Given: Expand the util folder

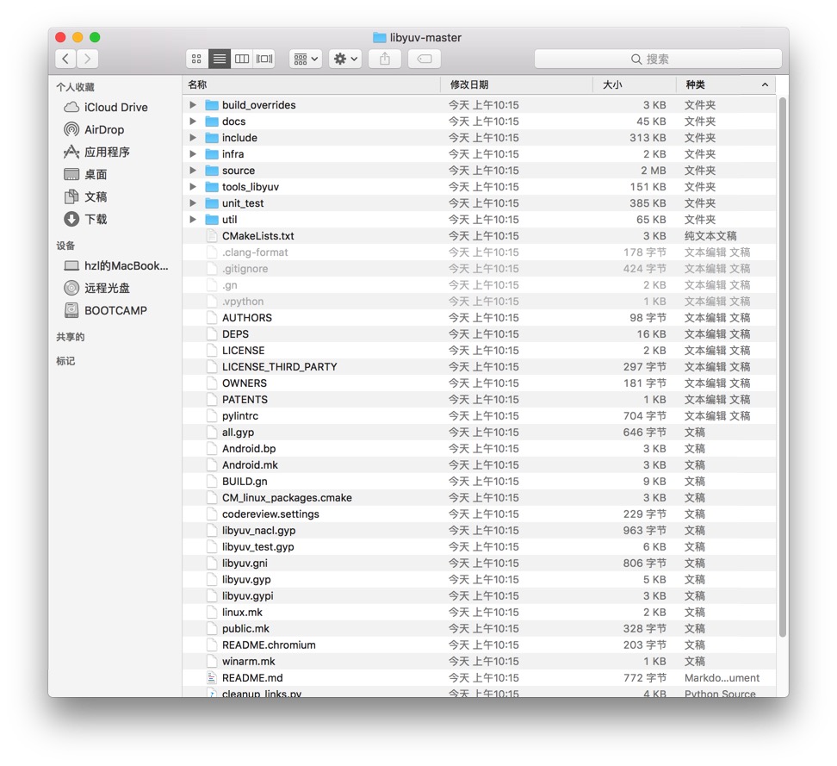Looking at the screenshot, I should [x=193, y=220].
